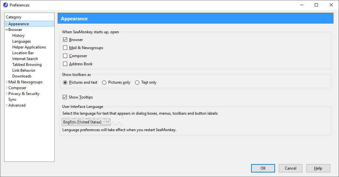Open Tabbed Browsing preferences
The image size is (339, 177).
coord(27,65)
